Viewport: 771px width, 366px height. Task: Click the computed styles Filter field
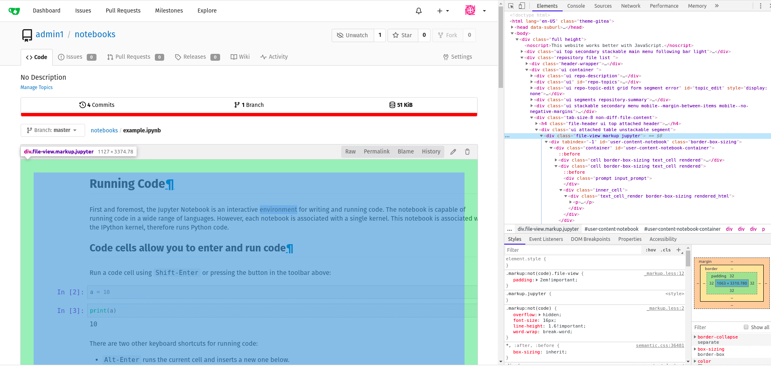point(717,327)
